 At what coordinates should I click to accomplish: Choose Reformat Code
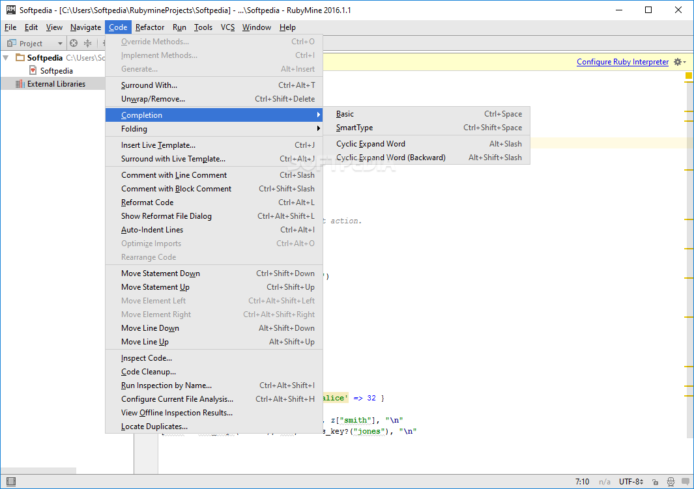pyautogui.click(x=214, y=203)
